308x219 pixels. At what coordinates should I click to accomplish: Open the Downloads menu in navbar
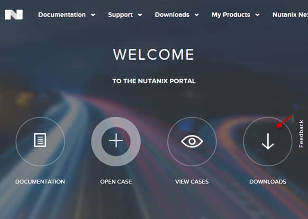(172, 15)
